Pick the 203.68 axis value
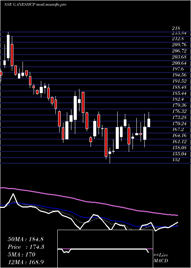This screenshot has width=191, height=268. pos(179,57)
